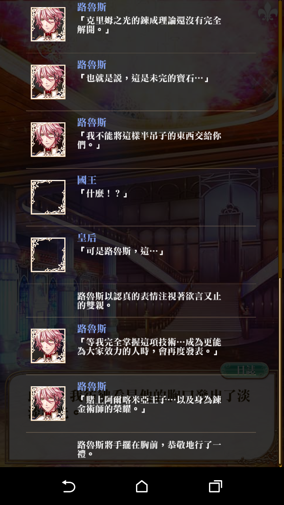Click the empty avatar frame for 皇后
Image resolution: width=284 pixels, height=505 pixels.
pyautogui.click(x=48, y=254)
